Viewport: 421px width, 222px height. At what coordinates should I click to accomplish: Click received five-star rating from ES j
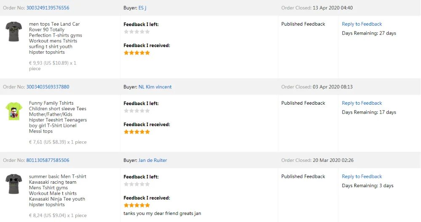pos(136,53)
